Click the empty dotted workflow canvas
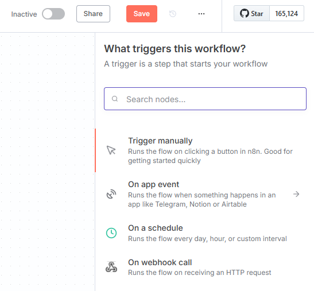Image resolution: width=314 pixels, height=291 pixels. 47,160
